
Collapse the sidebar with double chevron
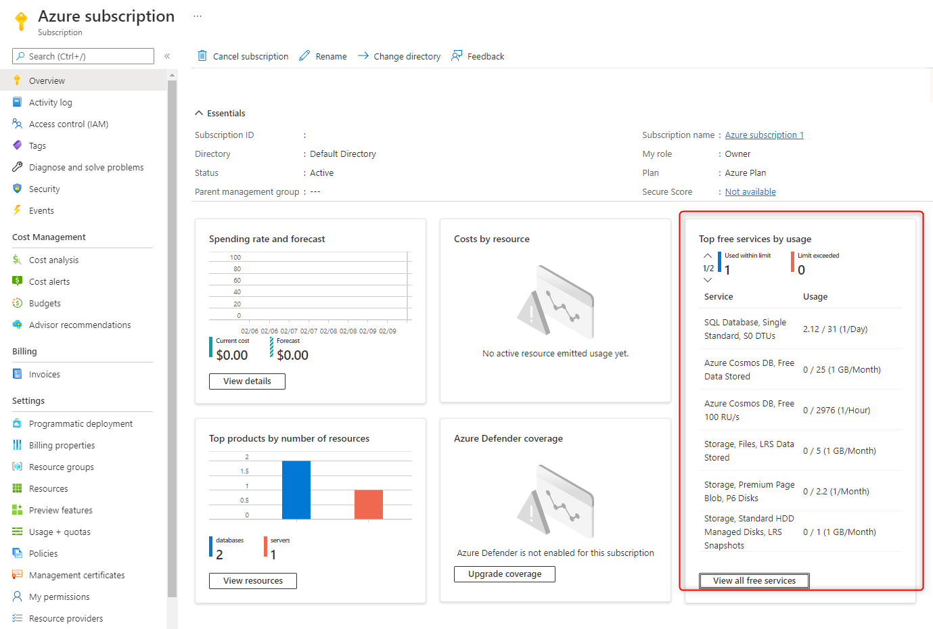(x=167, y=56)
